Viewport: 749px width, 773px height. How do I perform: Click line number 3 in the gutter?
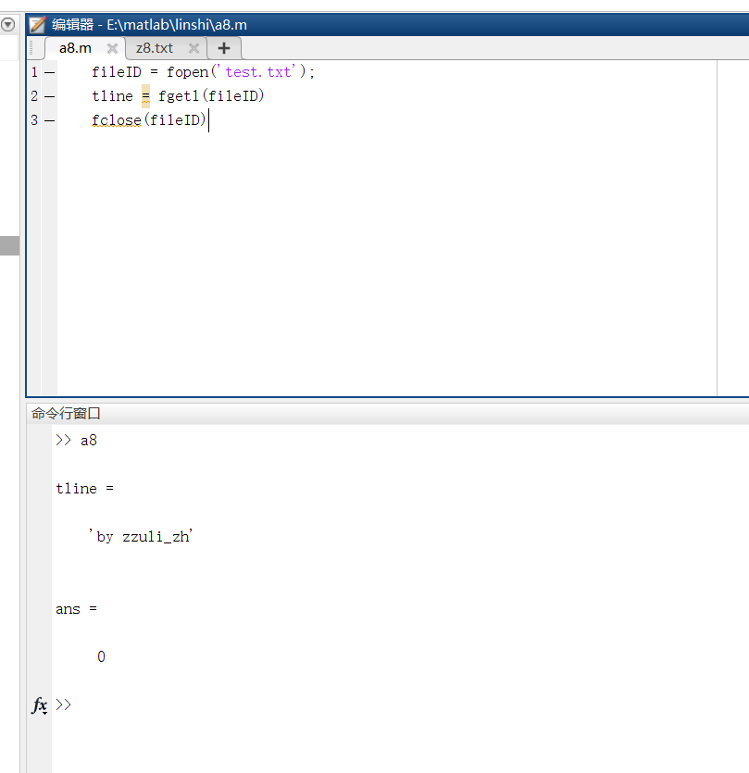point(34,120)
